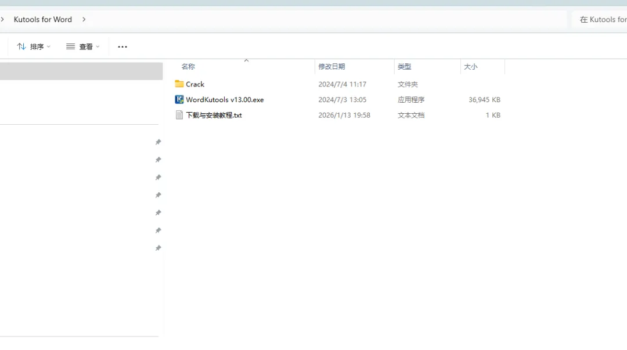Select 下载与安装教程.txt file name
The height and width of the screenshot is (350, 627).
214,115
